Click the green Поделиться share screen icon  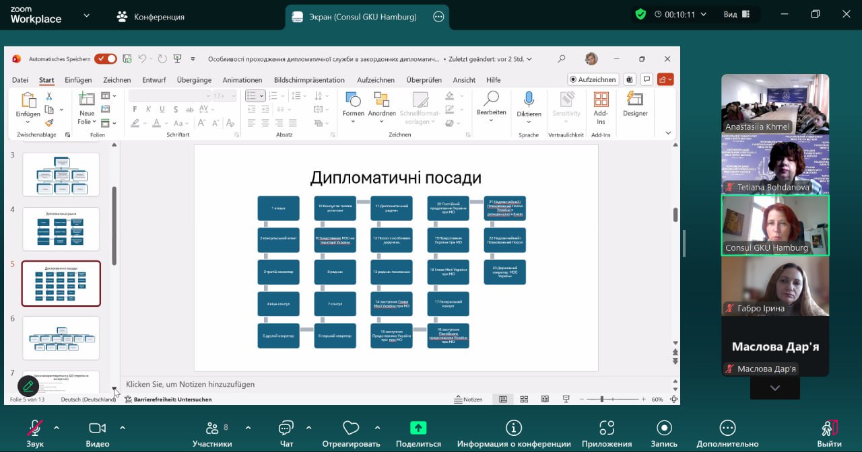point(418,428)
